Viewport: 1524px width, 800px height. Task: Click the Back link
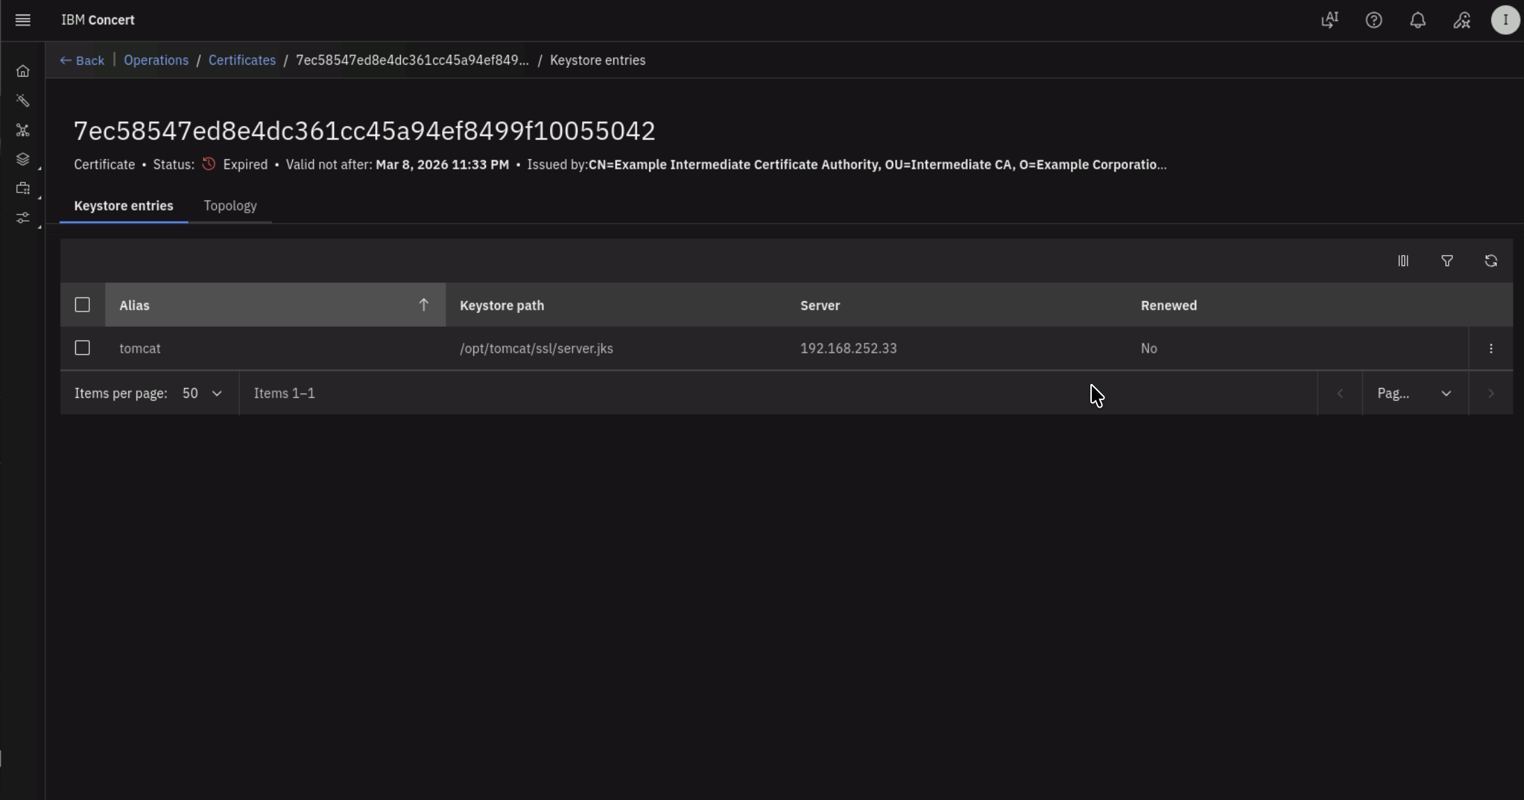82,61
